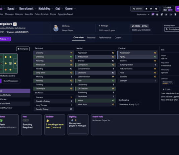Click the Eligibility card progress bar
Image resolution: width=179 pixels, height=155 pixels.
(78, 133)
